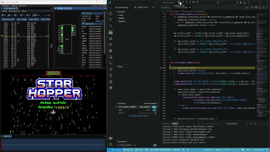
Task: Click the RIA registers panel scrollbar
Action: [104, 33]
